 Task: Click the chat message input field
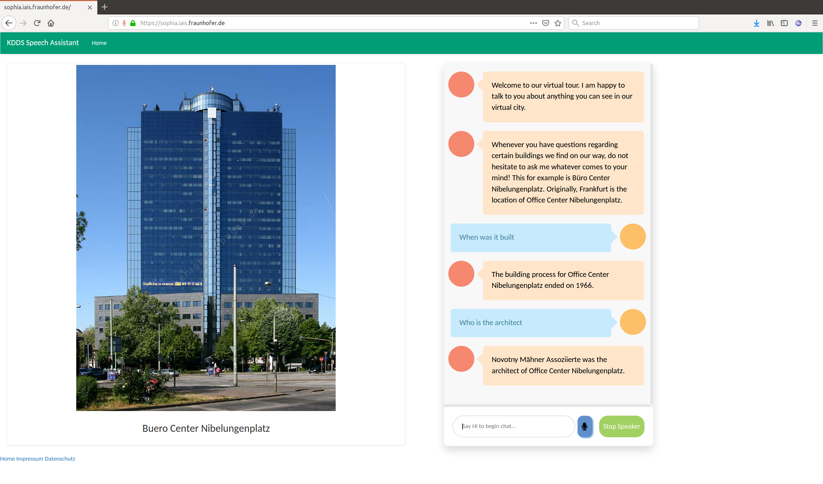[513, 426]
